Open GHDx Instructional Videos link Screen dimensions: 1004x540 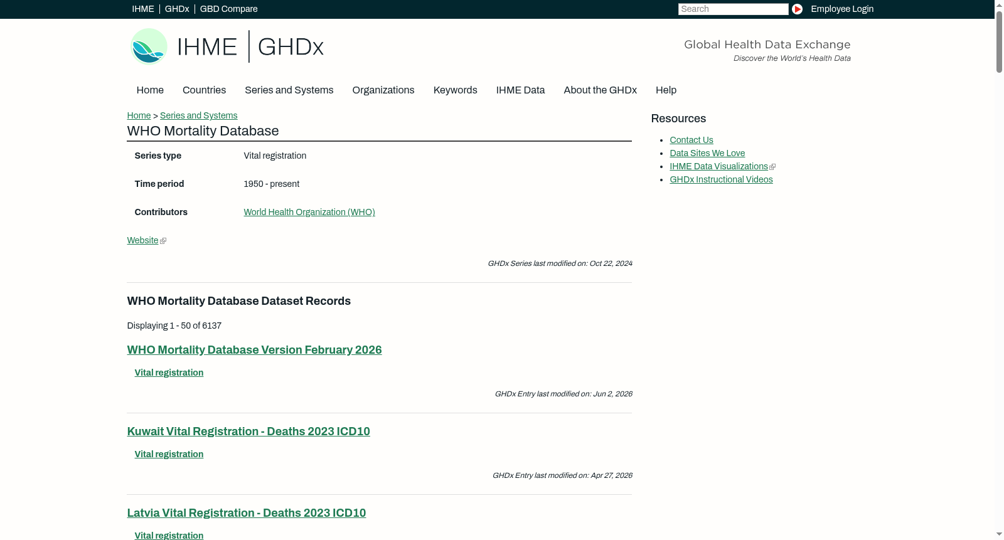click(721, 179)
